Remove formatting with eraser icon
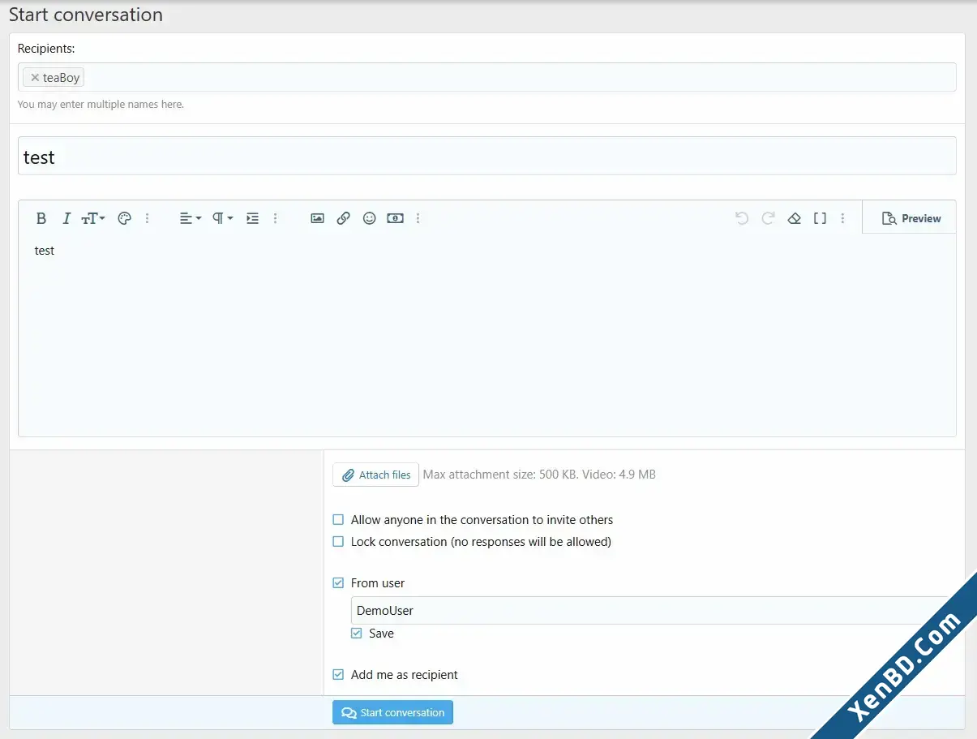Image resolution: width=977 pixels, height=739 pixels. tap(795, 218)
